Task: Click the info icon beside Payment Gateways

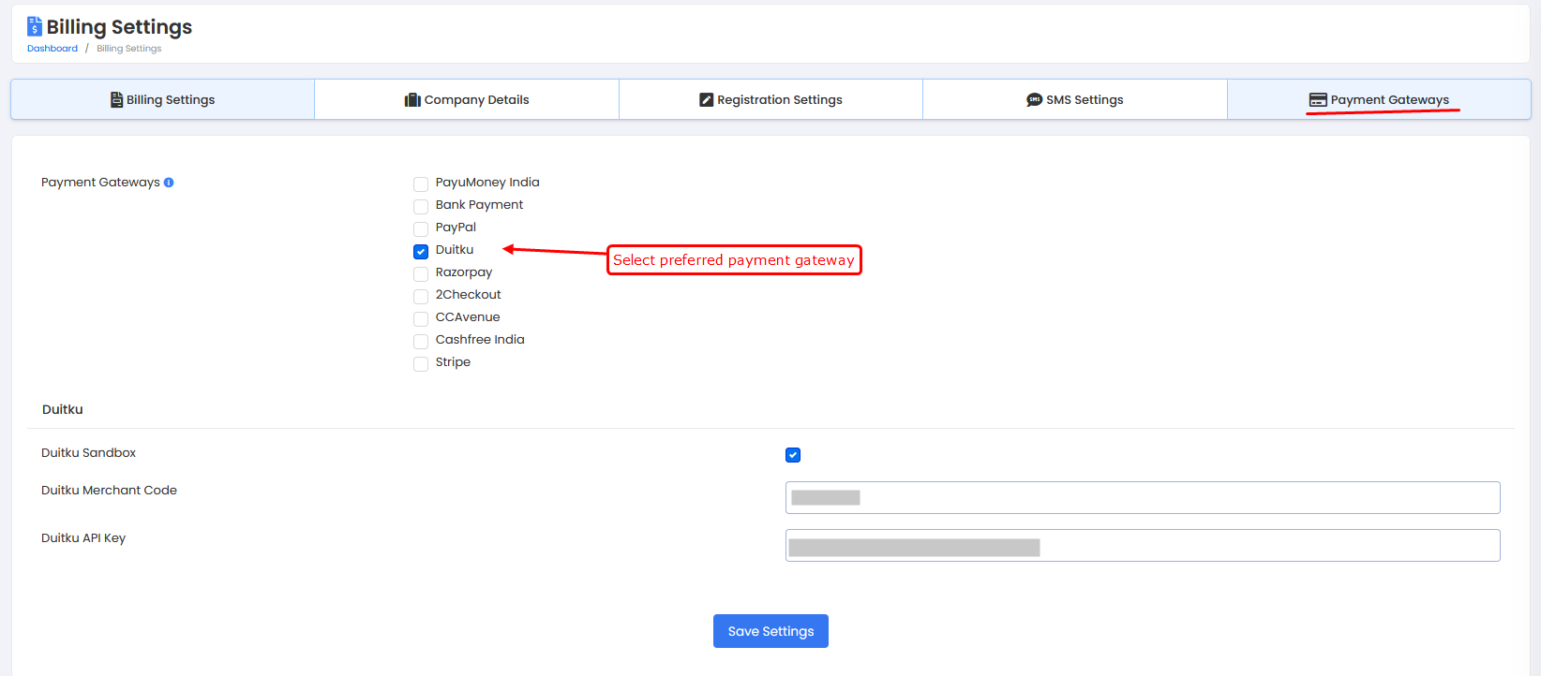Action: [169, 183]
